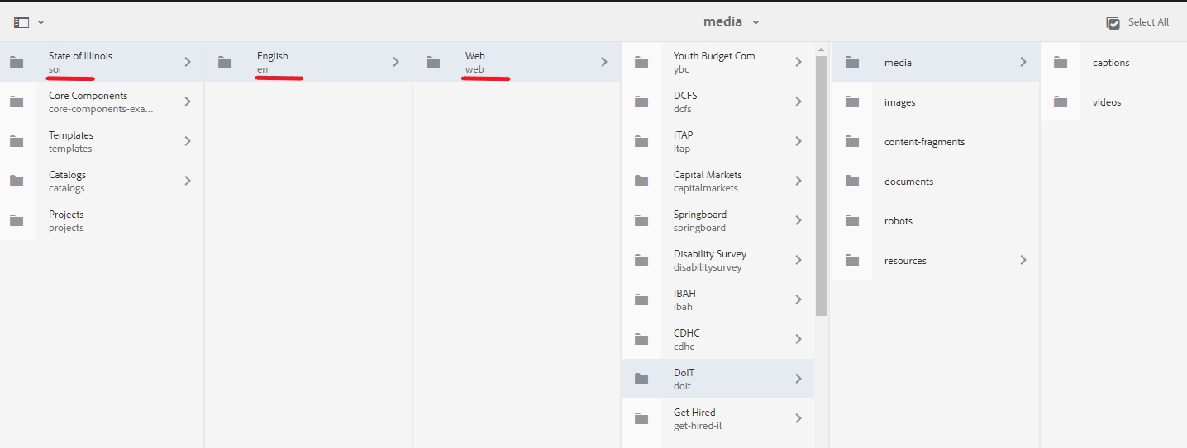Select the Projects folder icon
Viewport: 1187px width, 448px height.
tap(17, 220)
